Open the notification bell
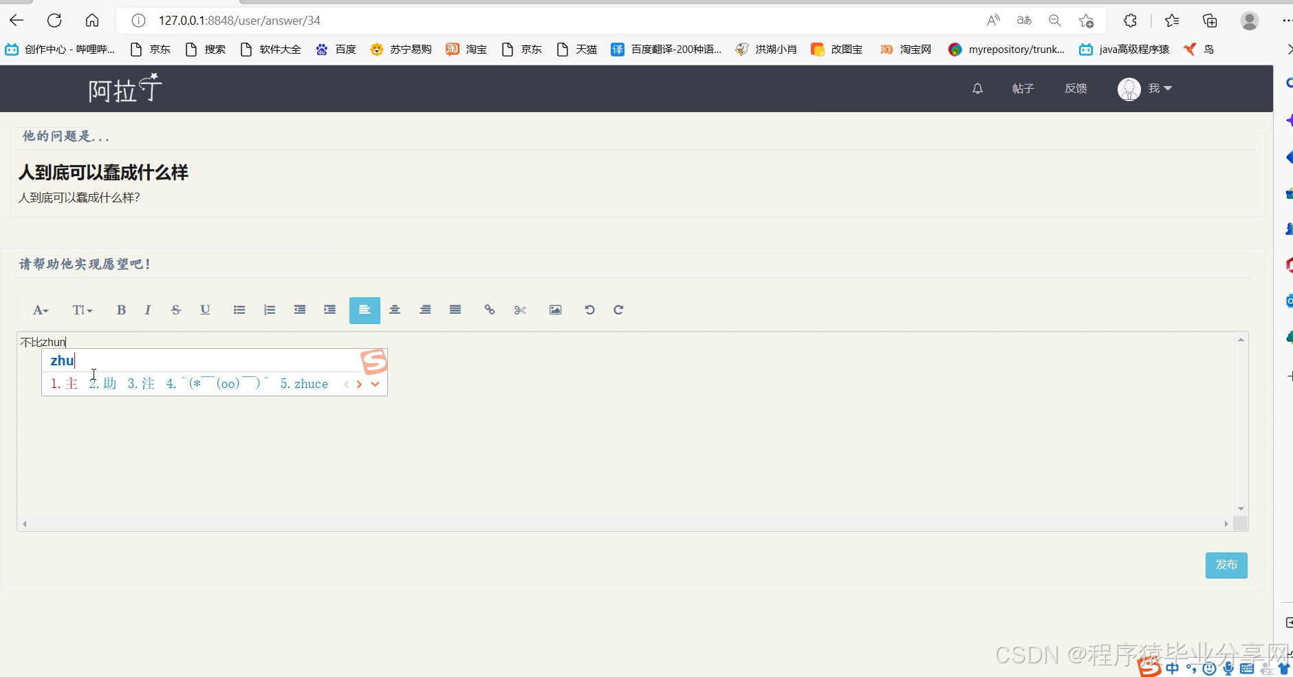This screenshot has width=1293, height=677. [977, 89]
